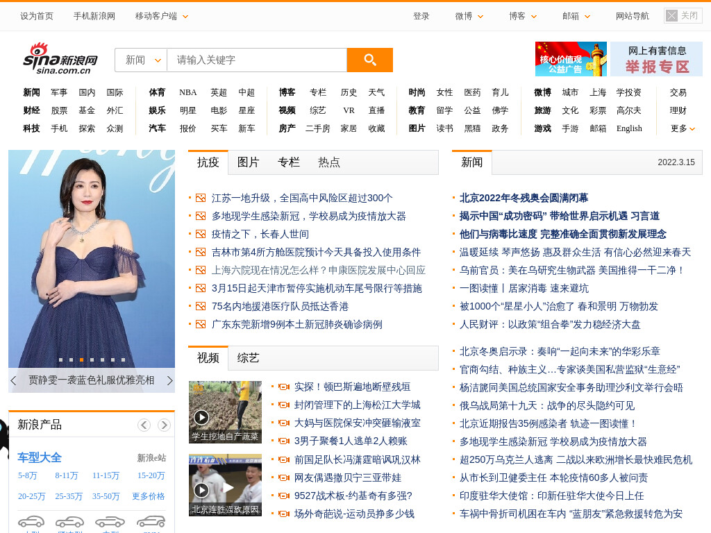The image size is (711, 533).
Task: Click the second car type silhouette icon
Action: coord(69,521)
